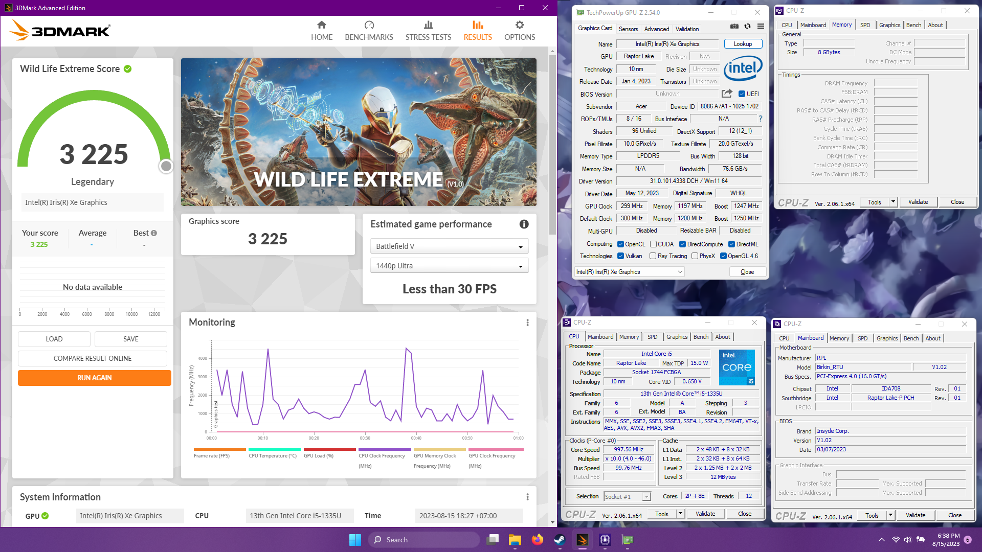Take a GPU-Z screenshot with the camera icon
The height and width of the screenshot is (552, 982).
734,26
